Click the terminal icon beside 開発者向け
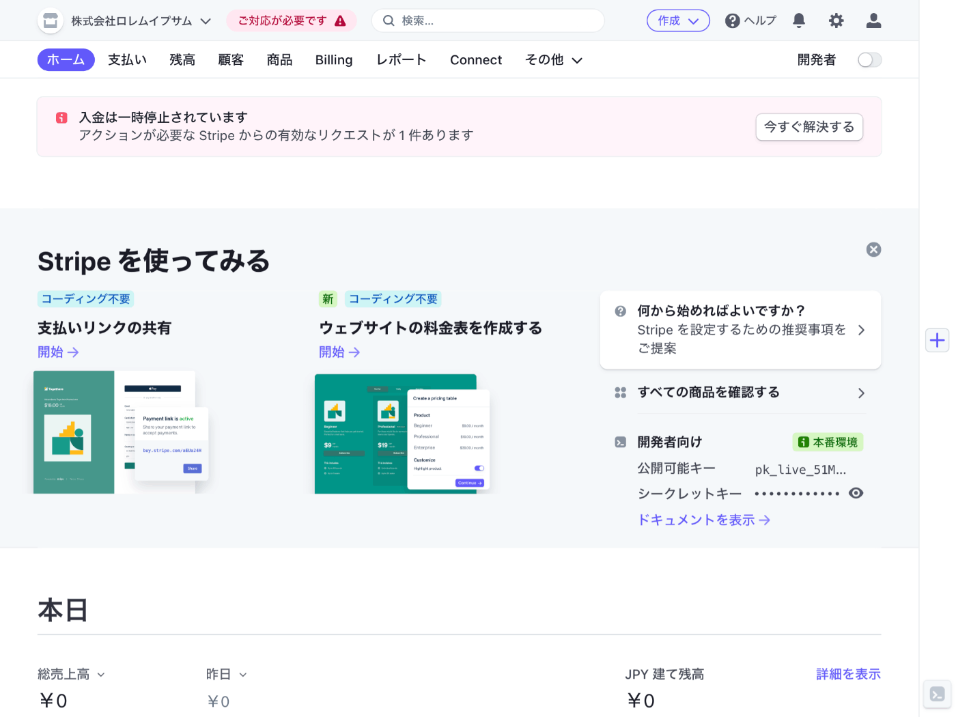Image resolution: width=956 pixels, height=717 pixels. tap(620, 442)
